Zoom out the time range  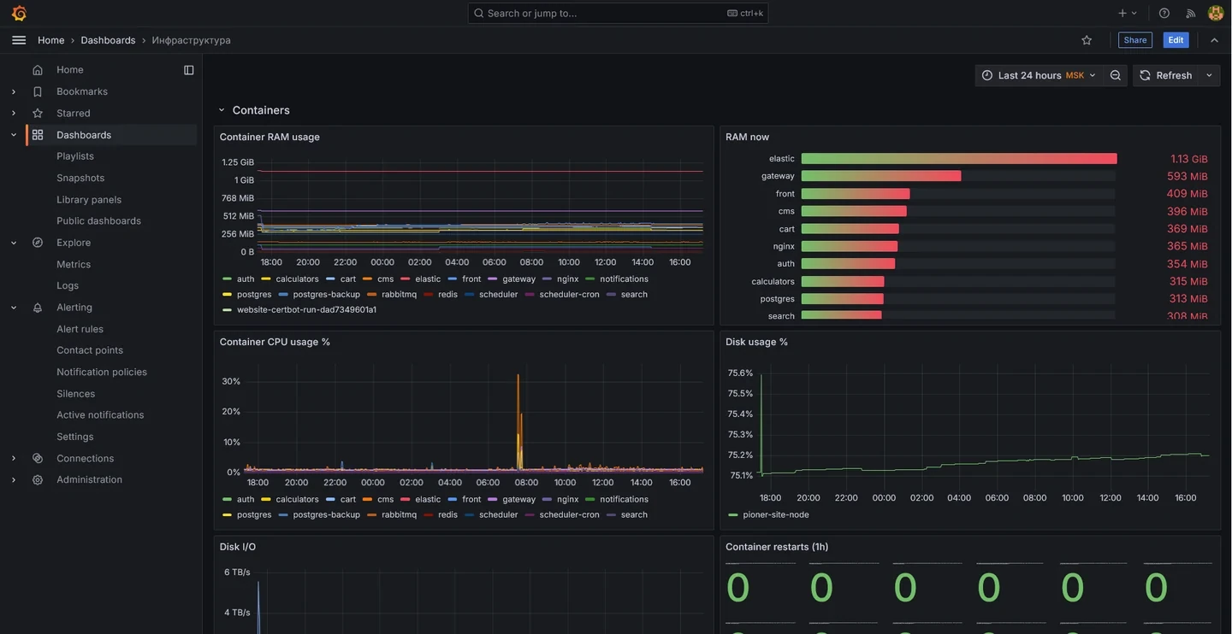1116,75
